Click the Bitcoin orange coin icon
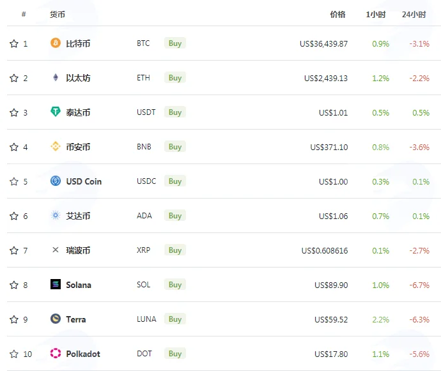This screenshot has height=371, width=441. coord(56,43)
